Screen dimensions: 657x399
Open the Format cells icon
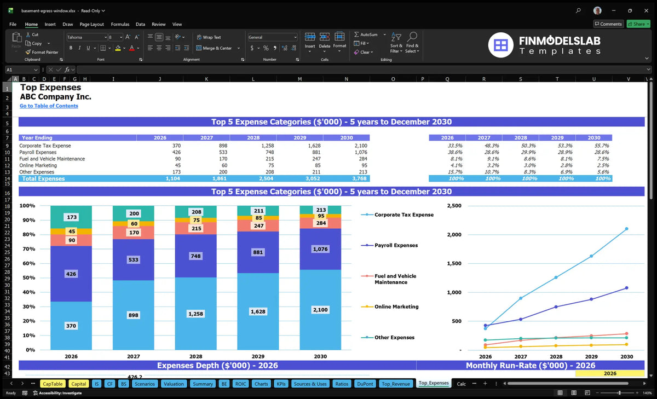[x=339, y=37]
